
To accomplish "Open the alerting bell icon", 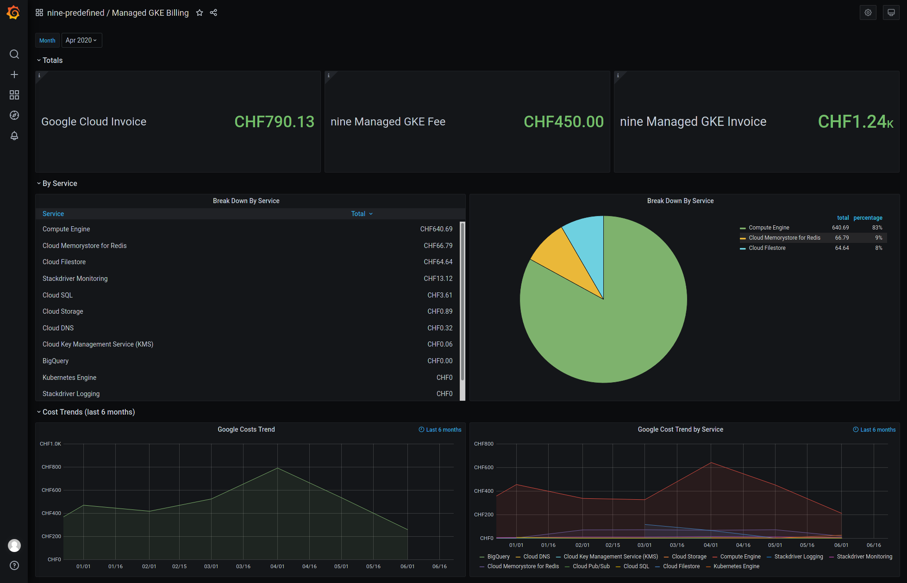I will 14,136.
